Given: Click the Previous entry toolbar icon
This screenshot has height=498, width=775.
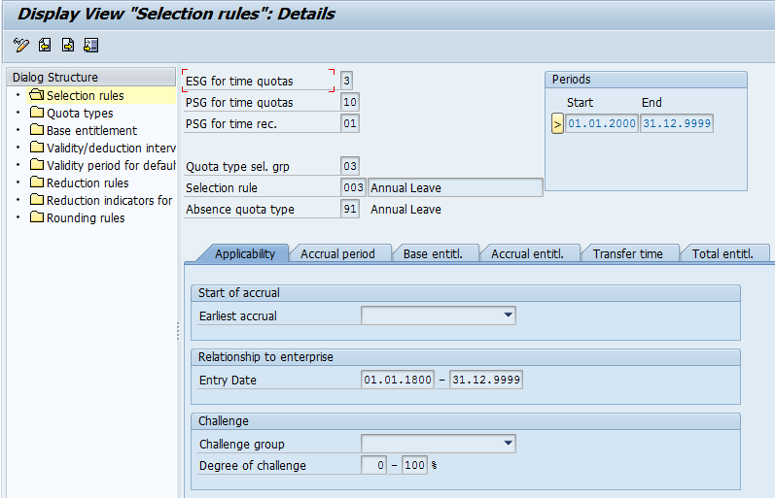Looking at the screenshot, I should [45, 45].
